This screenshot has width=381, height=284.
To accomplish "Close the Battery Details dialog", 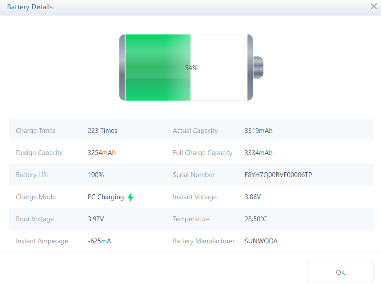I will 374,6.
